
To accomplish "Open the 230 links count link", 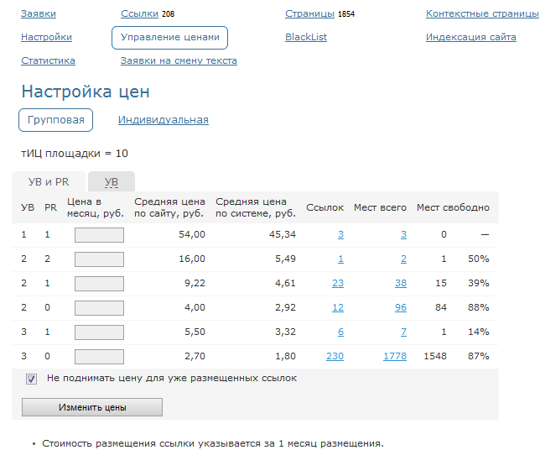I will pyautogui.click(x=335, y=356).
